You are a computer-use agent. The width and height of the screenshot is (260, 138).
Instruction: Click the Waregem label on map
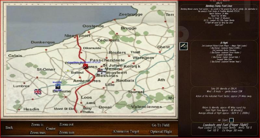tap(143, 58)
